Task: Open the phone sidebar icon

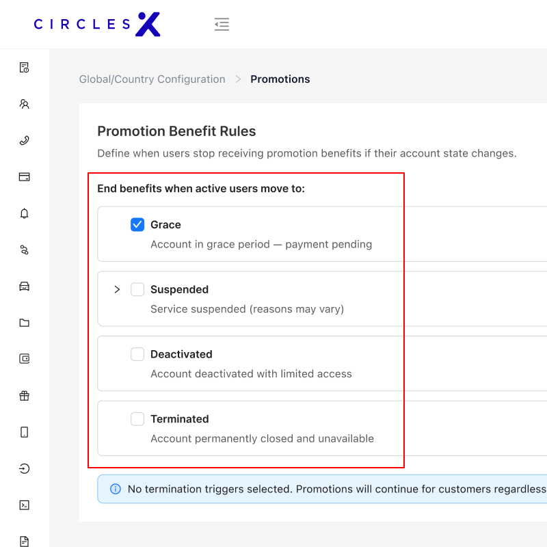Action: [24, 140]
